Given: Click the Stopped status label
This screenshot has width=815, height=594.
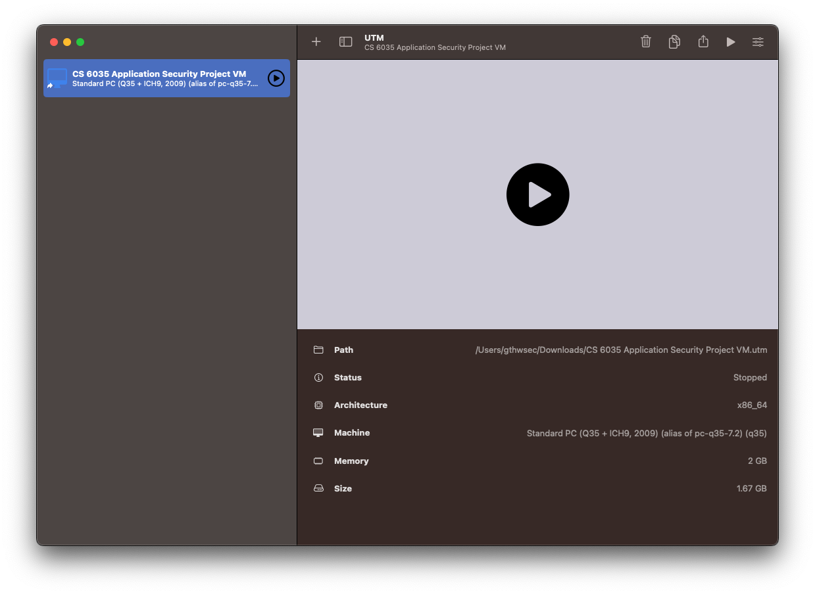Looking at the screenshot, I should point(750,377).
